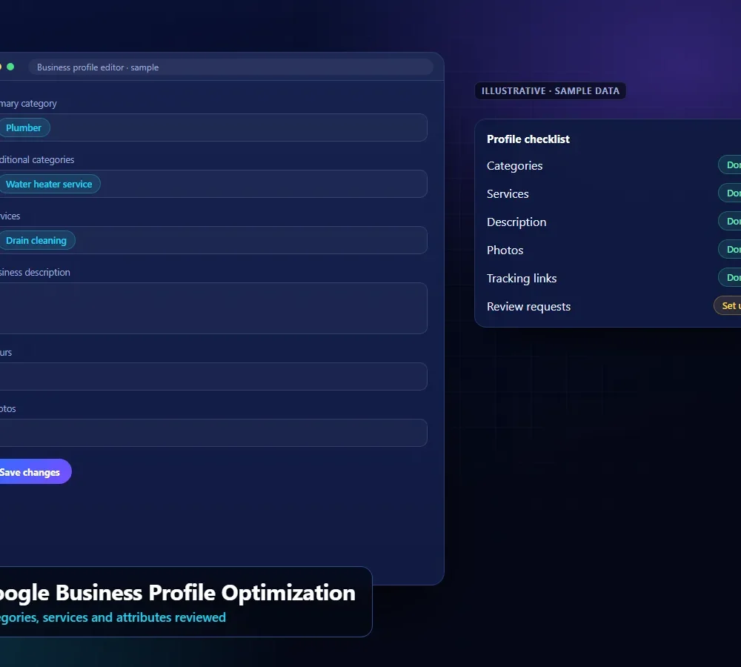This screenshot has height=667, width=741.
Task: Click the 'Business Profile Optimization' caption title
Action: (x=205, y=593)
